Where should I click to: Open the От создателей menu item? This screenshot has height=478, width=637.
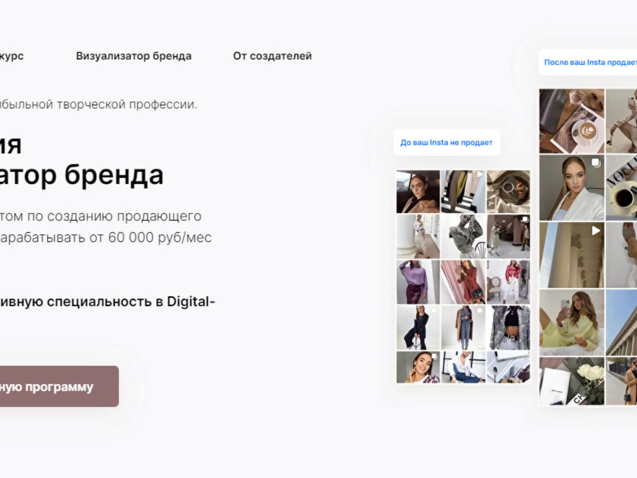pos(272,56)
